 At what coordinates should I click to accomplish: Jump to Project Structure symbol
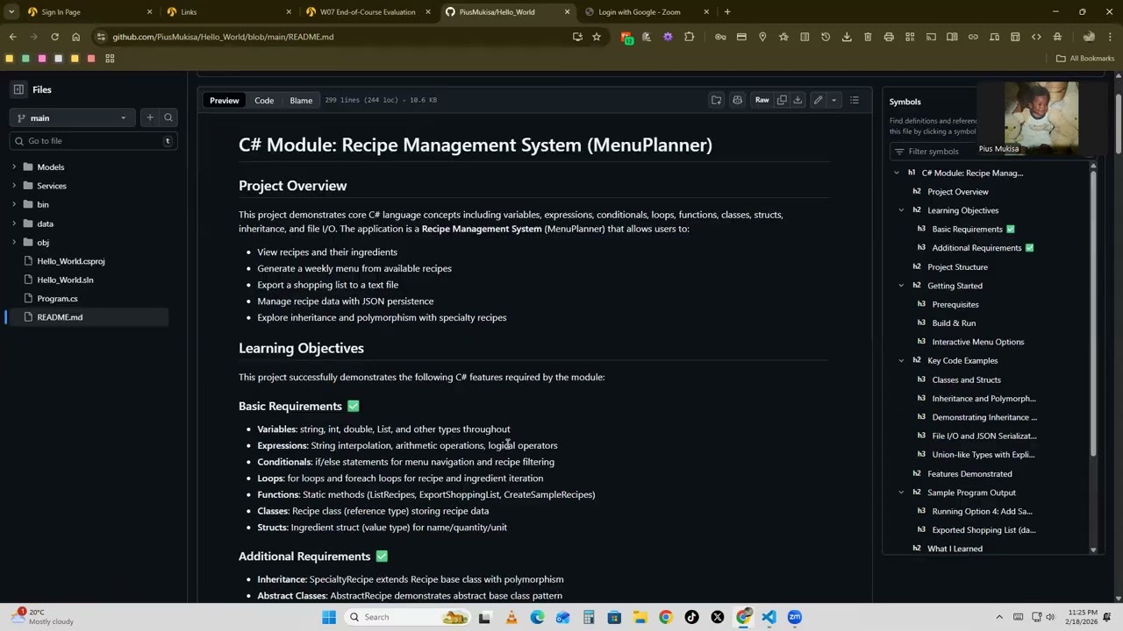[957, 266]
